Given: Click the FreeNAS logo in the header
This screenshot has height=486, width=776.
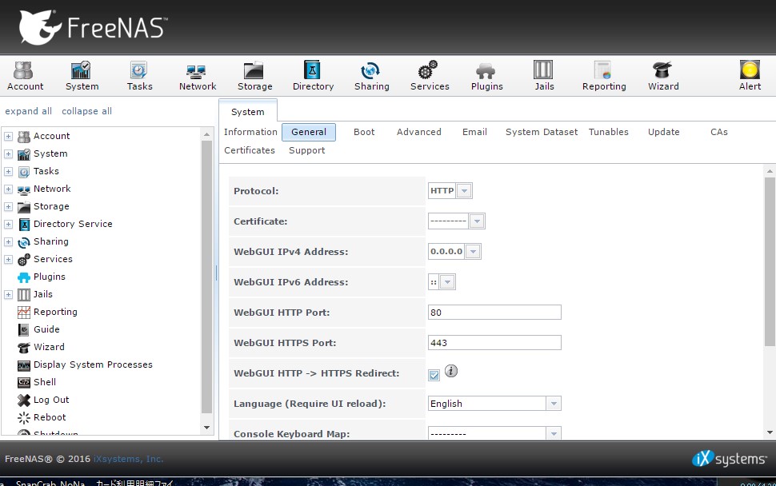Looking at the screenshot, I should [93, 27].
